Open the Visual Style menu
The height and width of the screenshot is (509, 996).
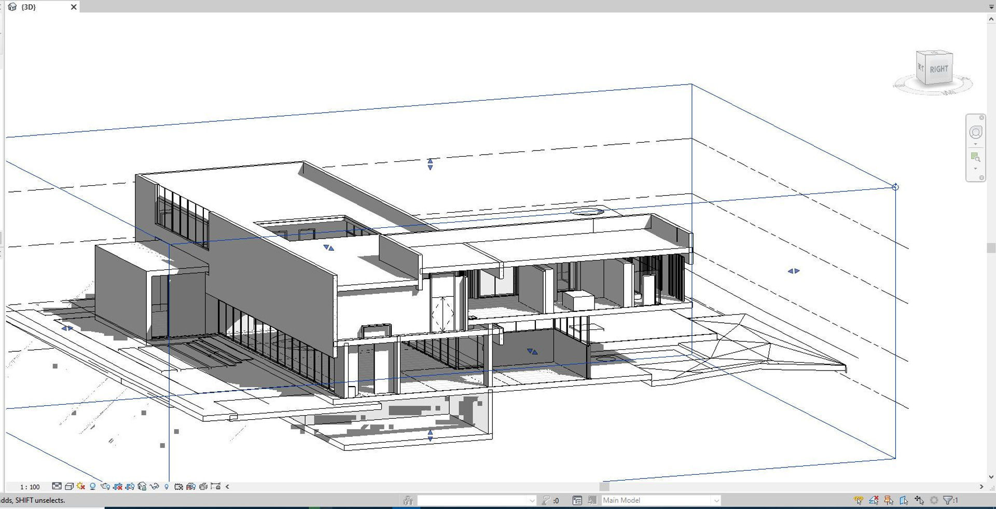click(x=69, y=486)
